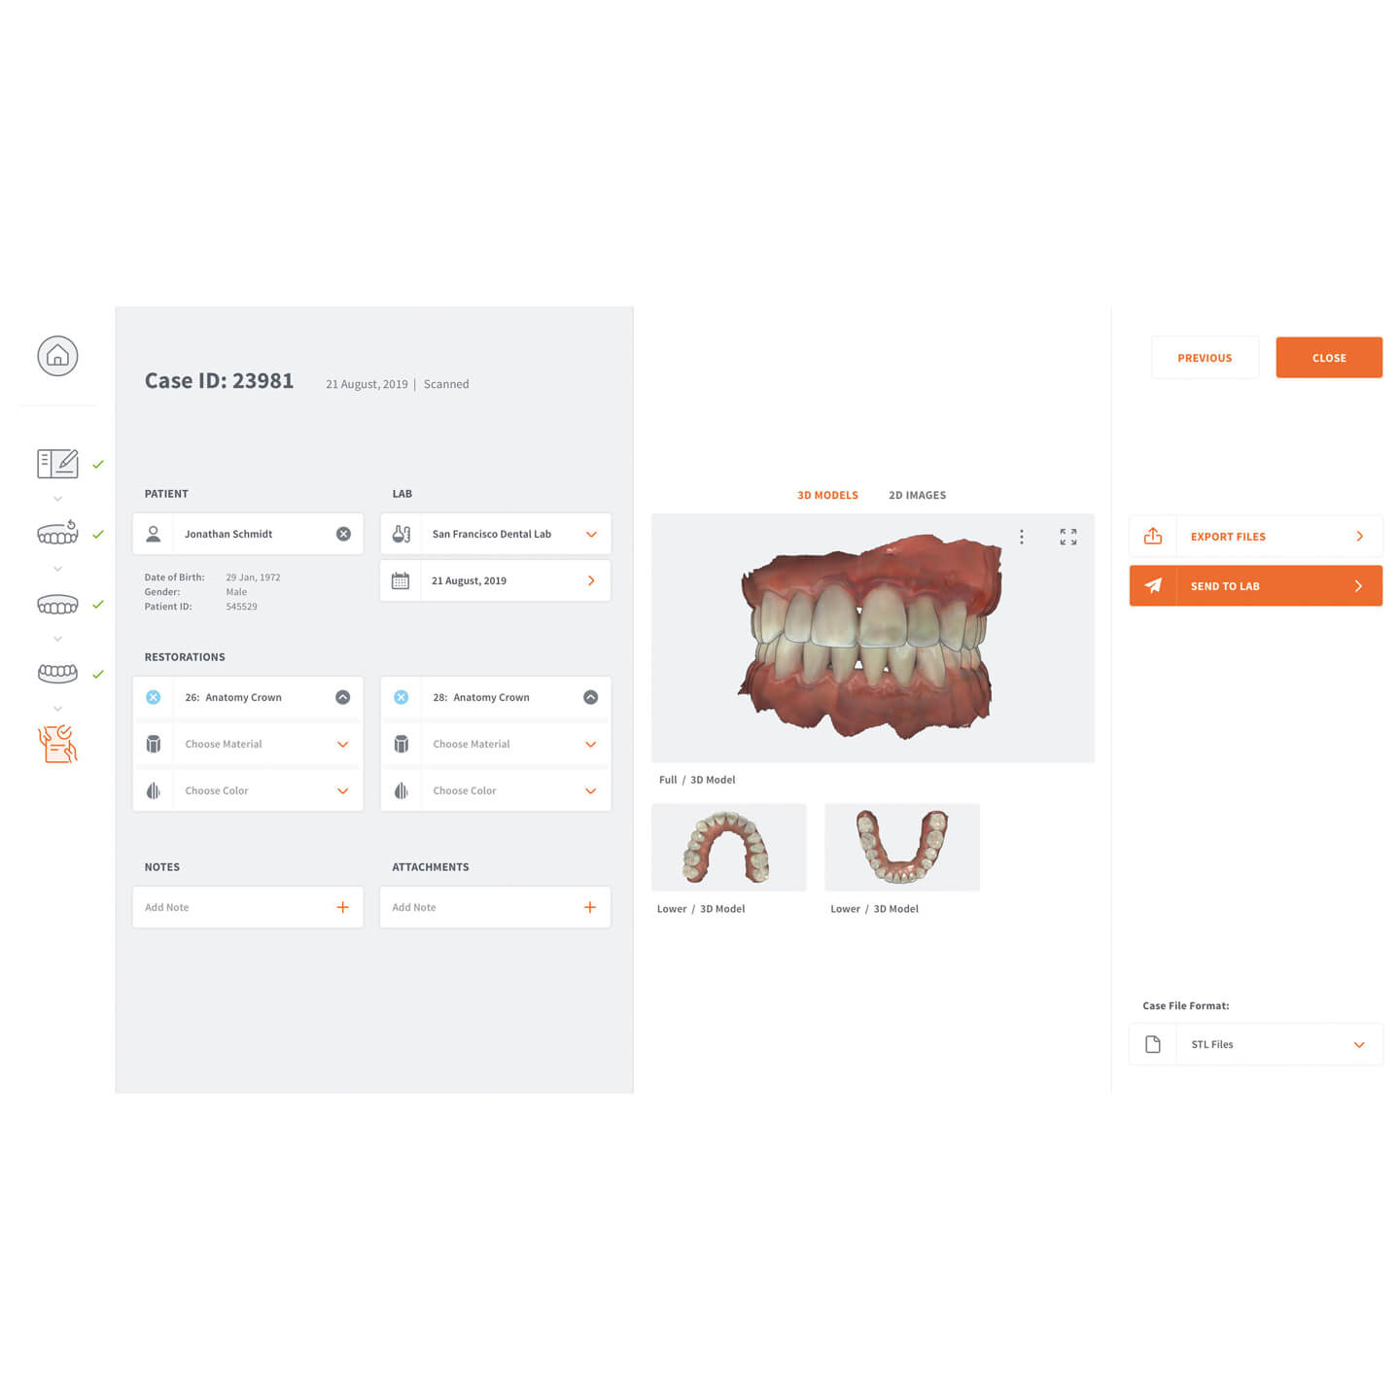The image size is (1400, 1400).
Task: Open Choose Color dropdown for tooth 28
Action: point(496,790)
